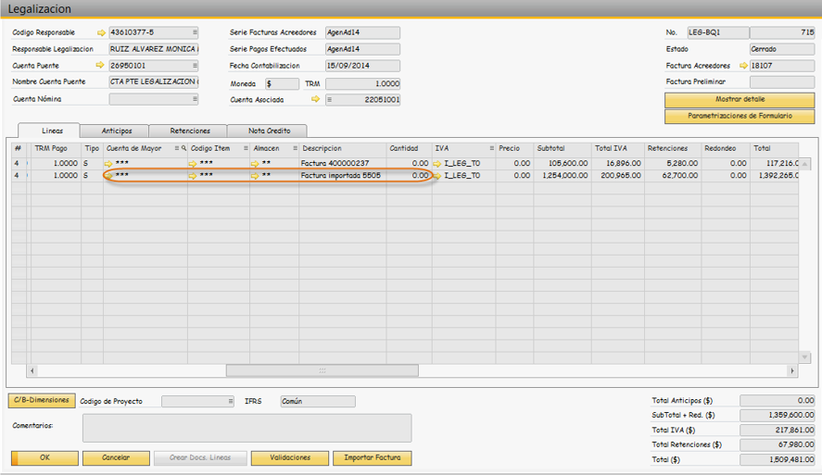
Task: Click the Validaciones button
Action: (x=290, y=457)
